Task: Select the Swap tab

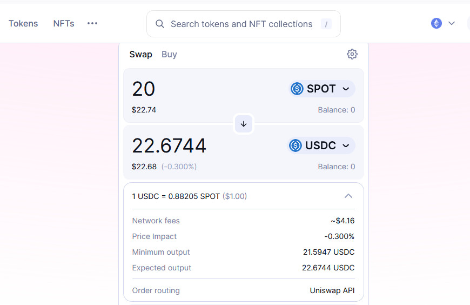Action: point(140,54)
